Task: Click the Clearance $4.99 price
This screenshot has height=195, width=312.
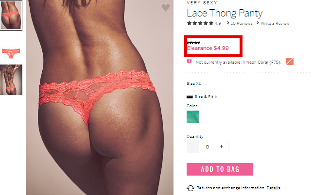Action: (208, 48)
